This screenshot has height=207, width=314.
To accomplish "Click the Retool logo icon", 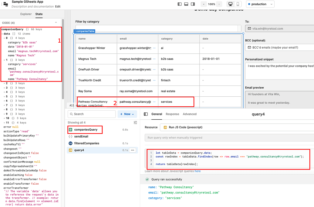I will pos(5,4).
